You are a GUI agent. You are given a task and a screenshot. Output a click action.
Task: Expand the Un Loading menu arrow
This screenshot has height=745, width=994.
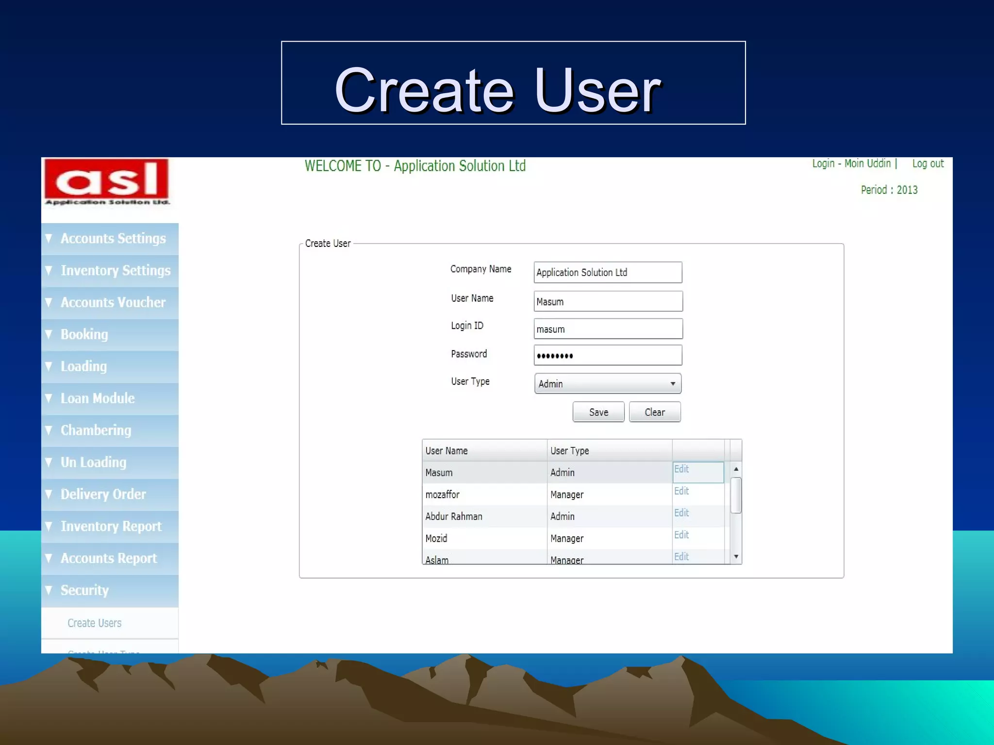(x=49, y=463)
